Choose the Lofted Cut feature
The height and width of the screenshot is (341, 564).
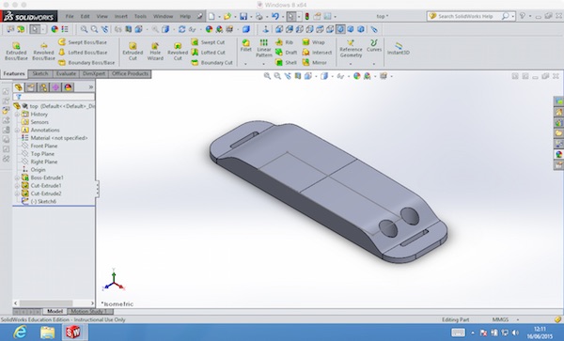[x=208, y=53]
